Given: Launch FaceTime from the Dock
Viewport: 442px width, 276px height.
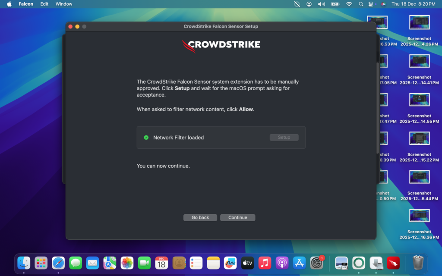Looking at the screenshot, I should [144, 263].
